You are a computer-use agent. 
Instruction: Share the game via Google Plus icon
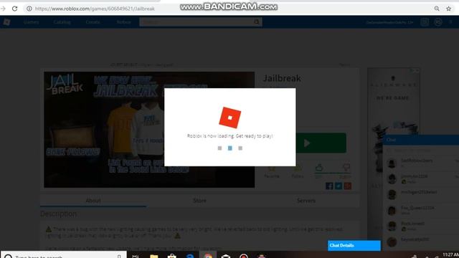coord(348,186)
